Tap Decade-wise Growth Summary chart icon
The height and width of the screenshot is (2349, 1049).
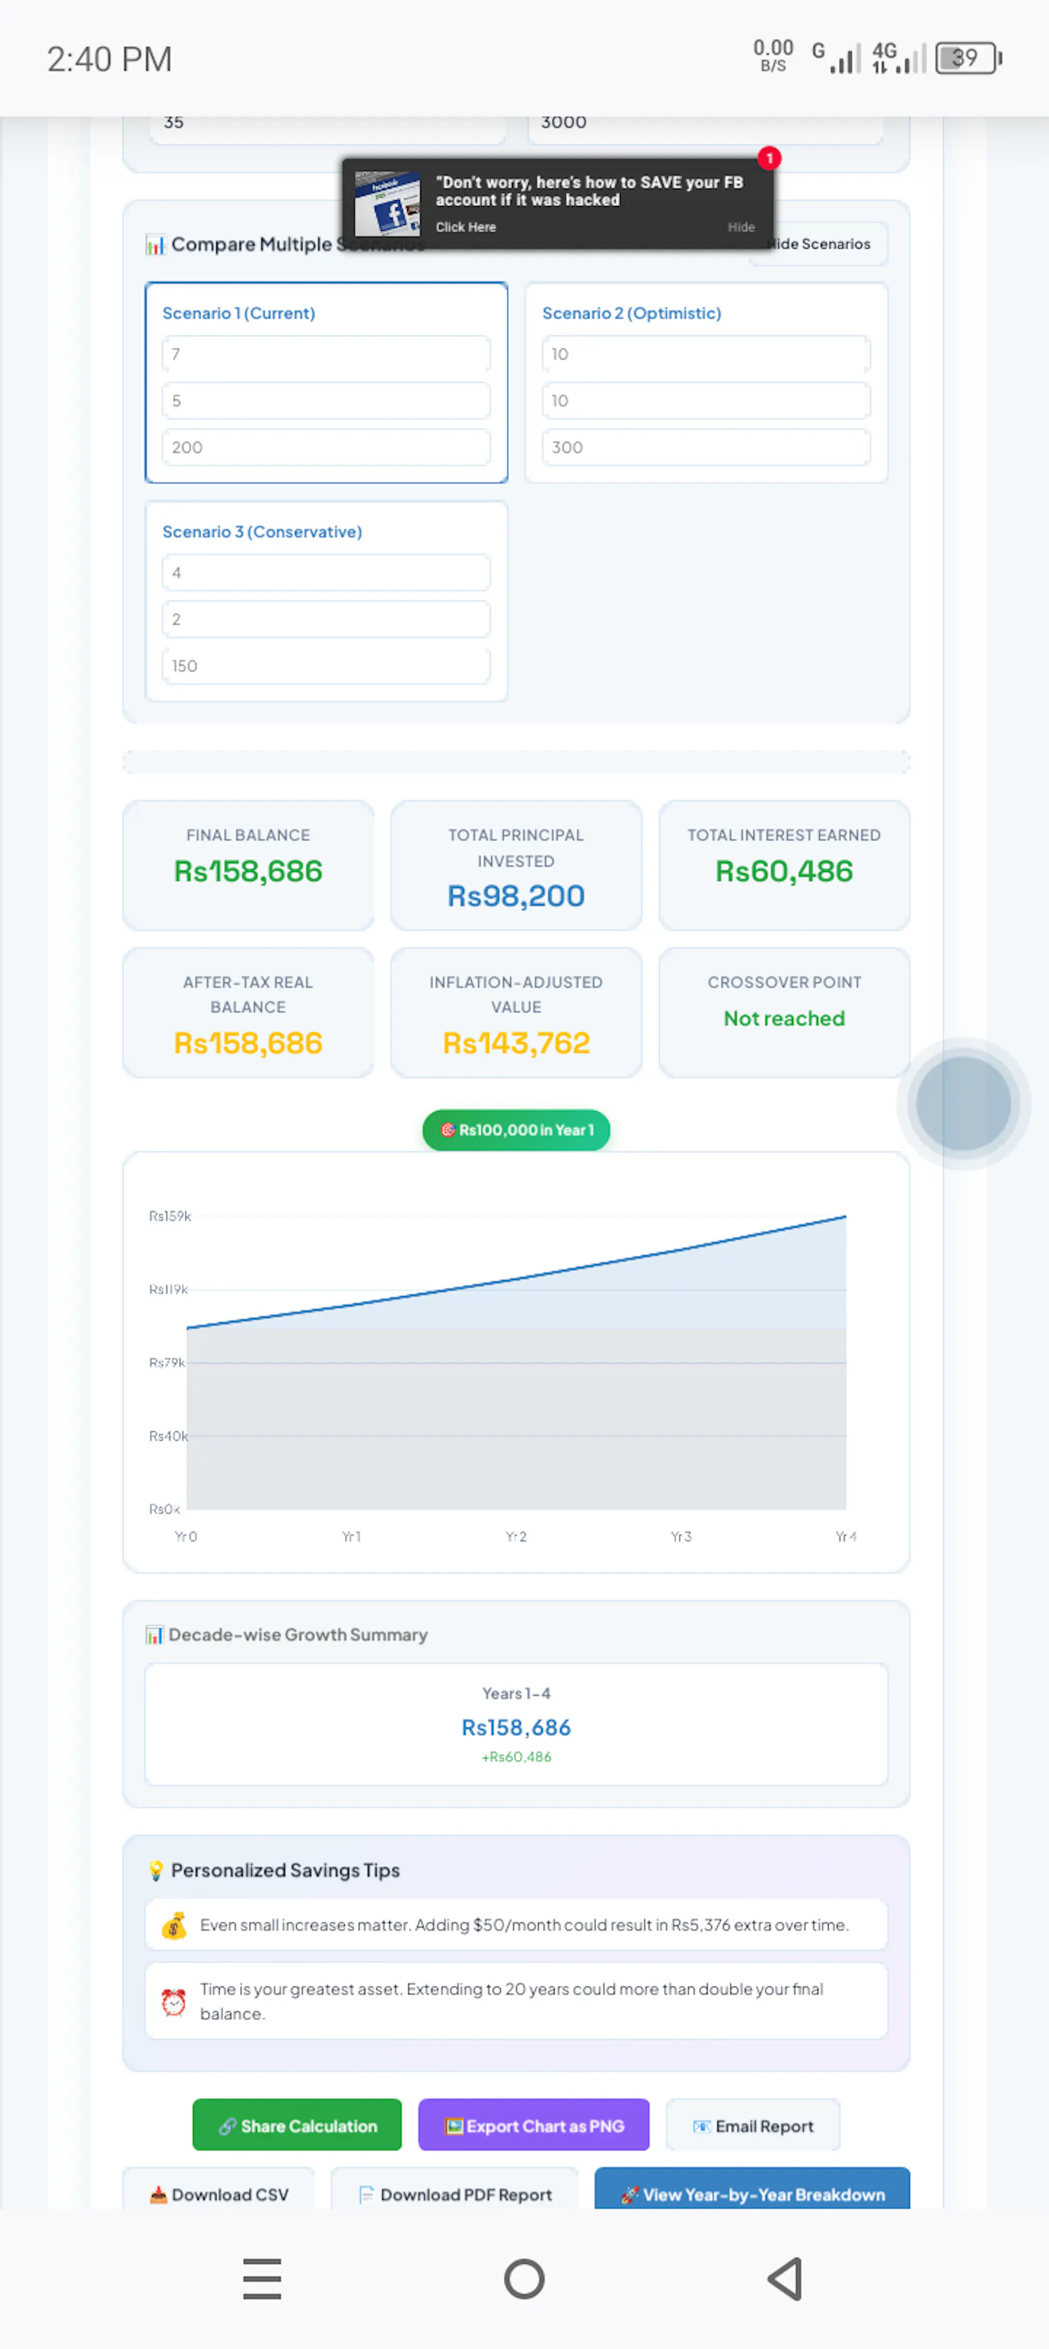(155, 1635)
